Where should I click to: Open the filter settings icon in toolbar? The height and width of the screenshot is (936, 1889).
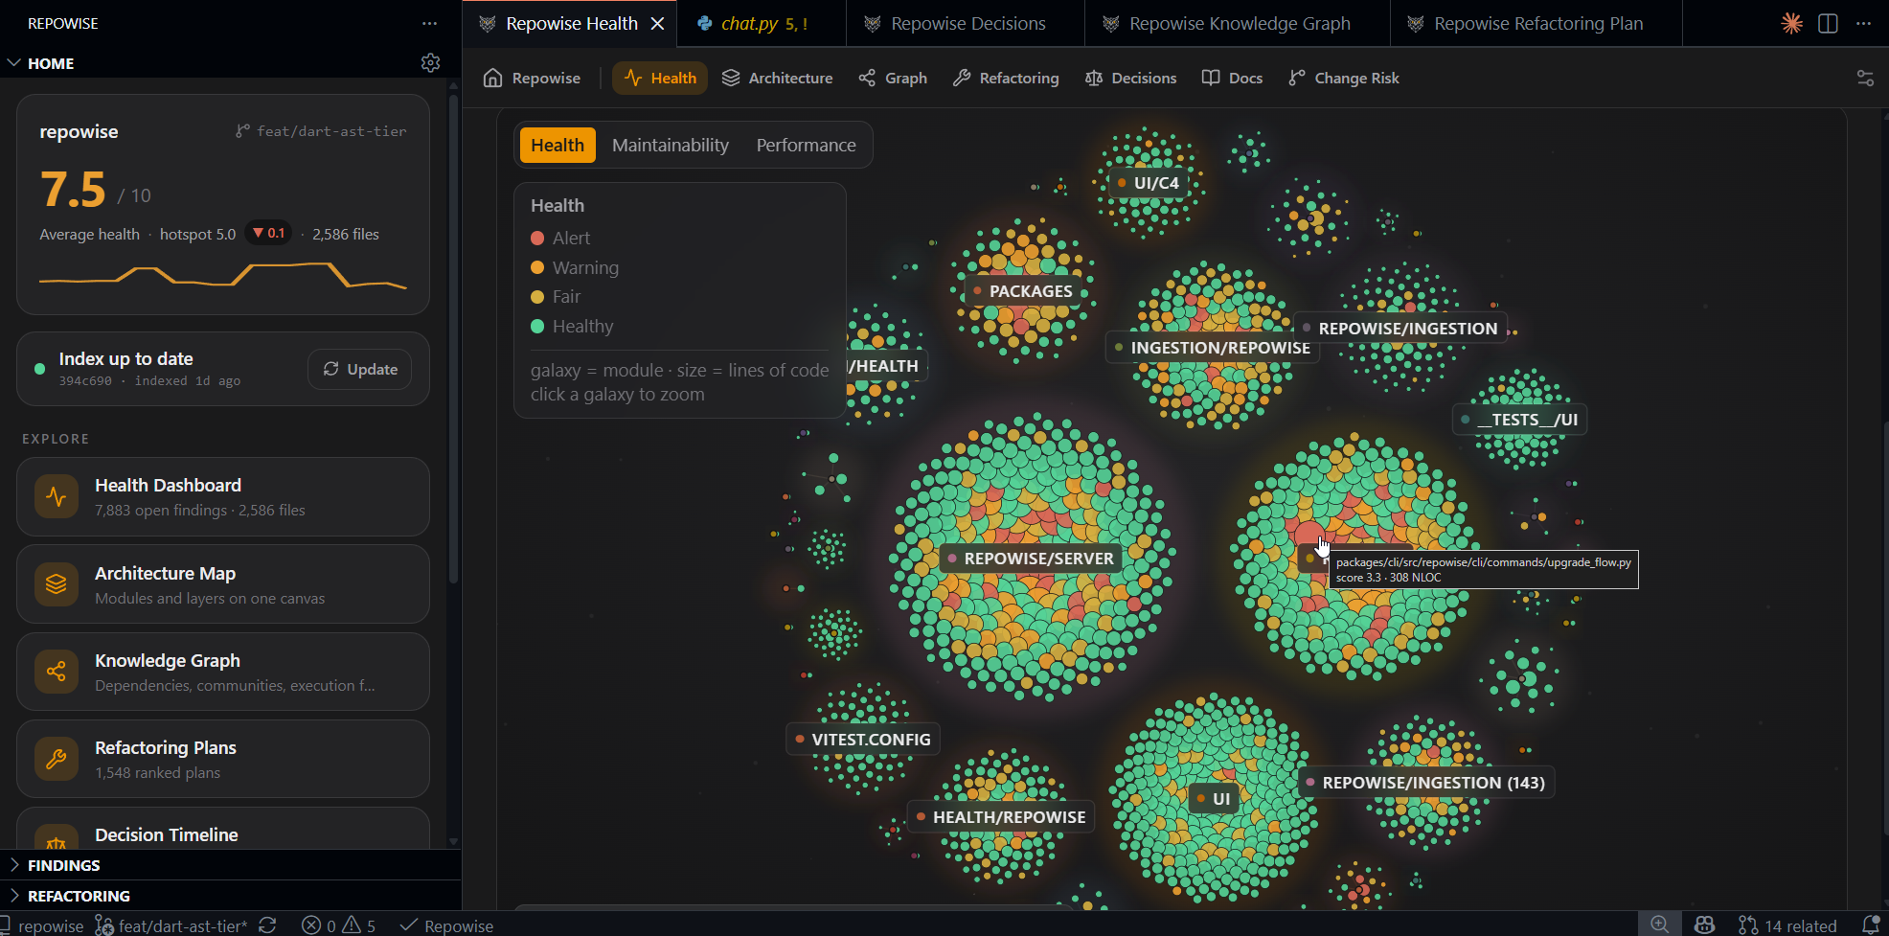click(x=1865, y=79)
